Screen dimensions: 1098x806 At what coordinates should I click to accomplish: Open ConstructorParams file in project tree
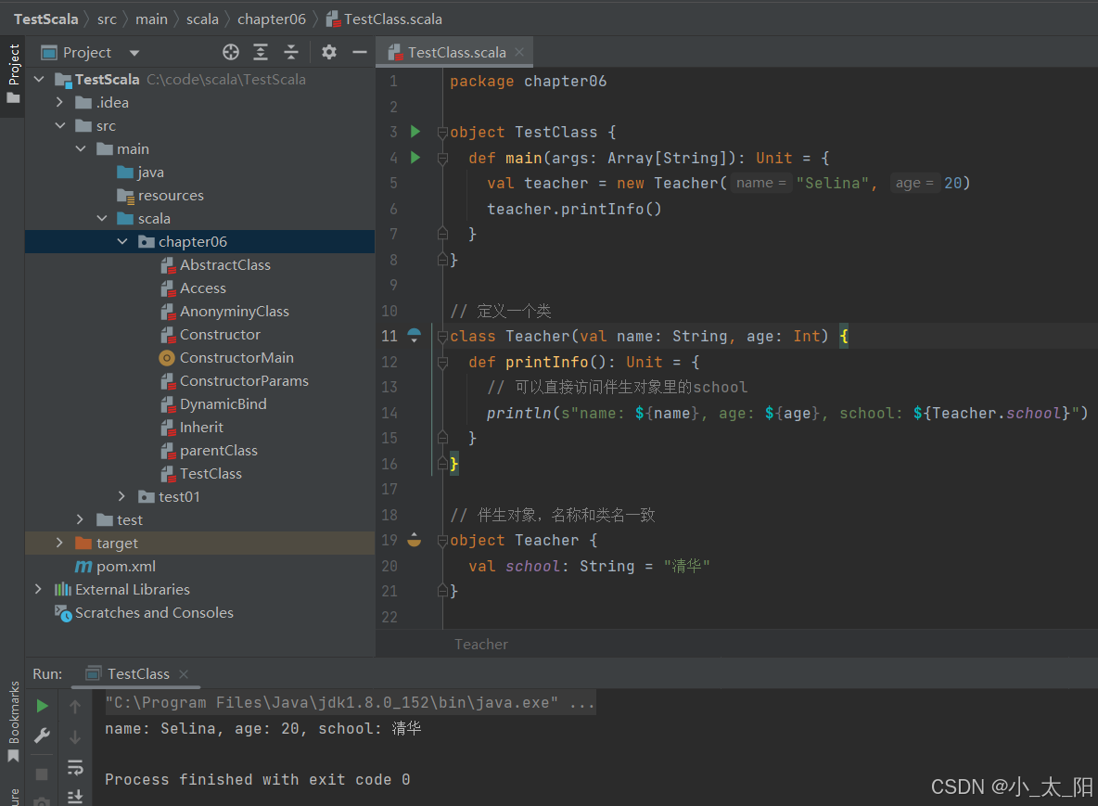point(234,381)
